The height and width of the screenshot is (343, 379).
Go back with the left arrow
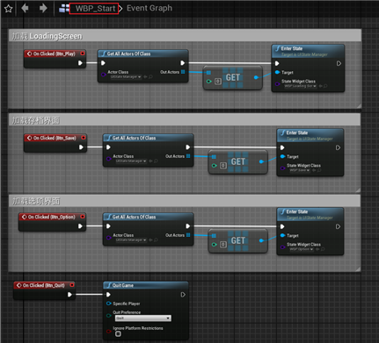(x=25, y=8)
